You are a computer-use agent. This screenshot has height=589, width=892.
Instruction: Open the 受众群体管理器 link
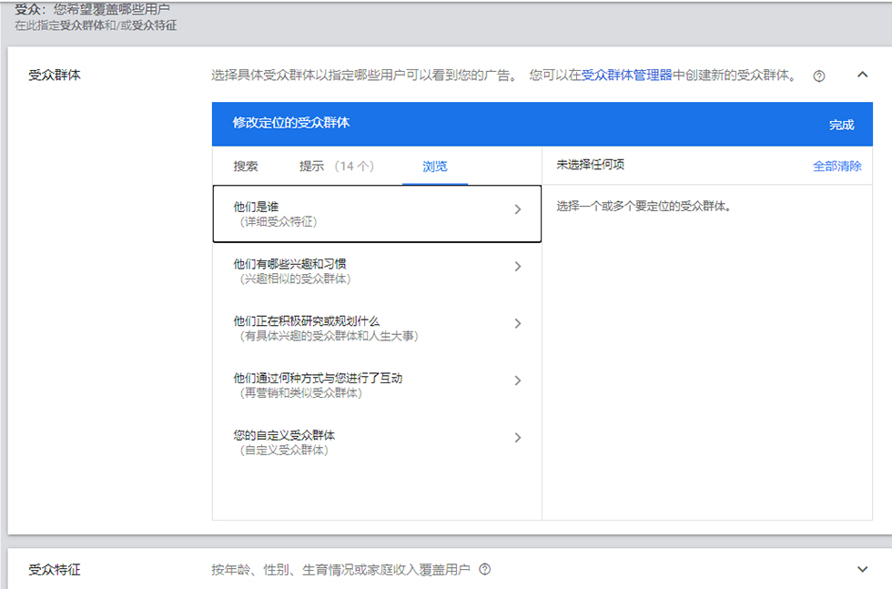[x=626, y=76]
